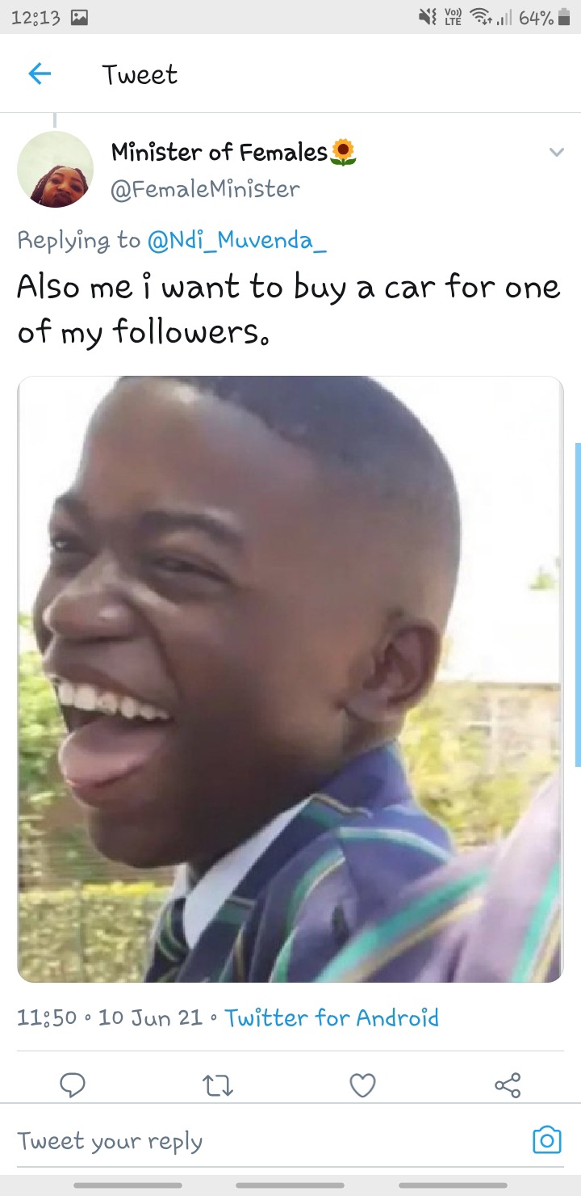
Task: Tap the muted sound status icon
Action: click(x=425, y=17)
